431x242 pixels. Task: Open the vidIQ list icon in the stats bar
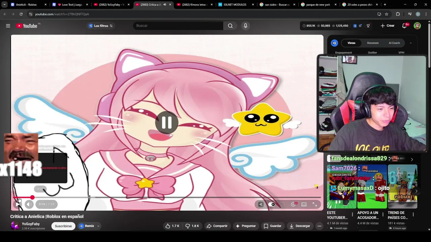click(361, 26)
